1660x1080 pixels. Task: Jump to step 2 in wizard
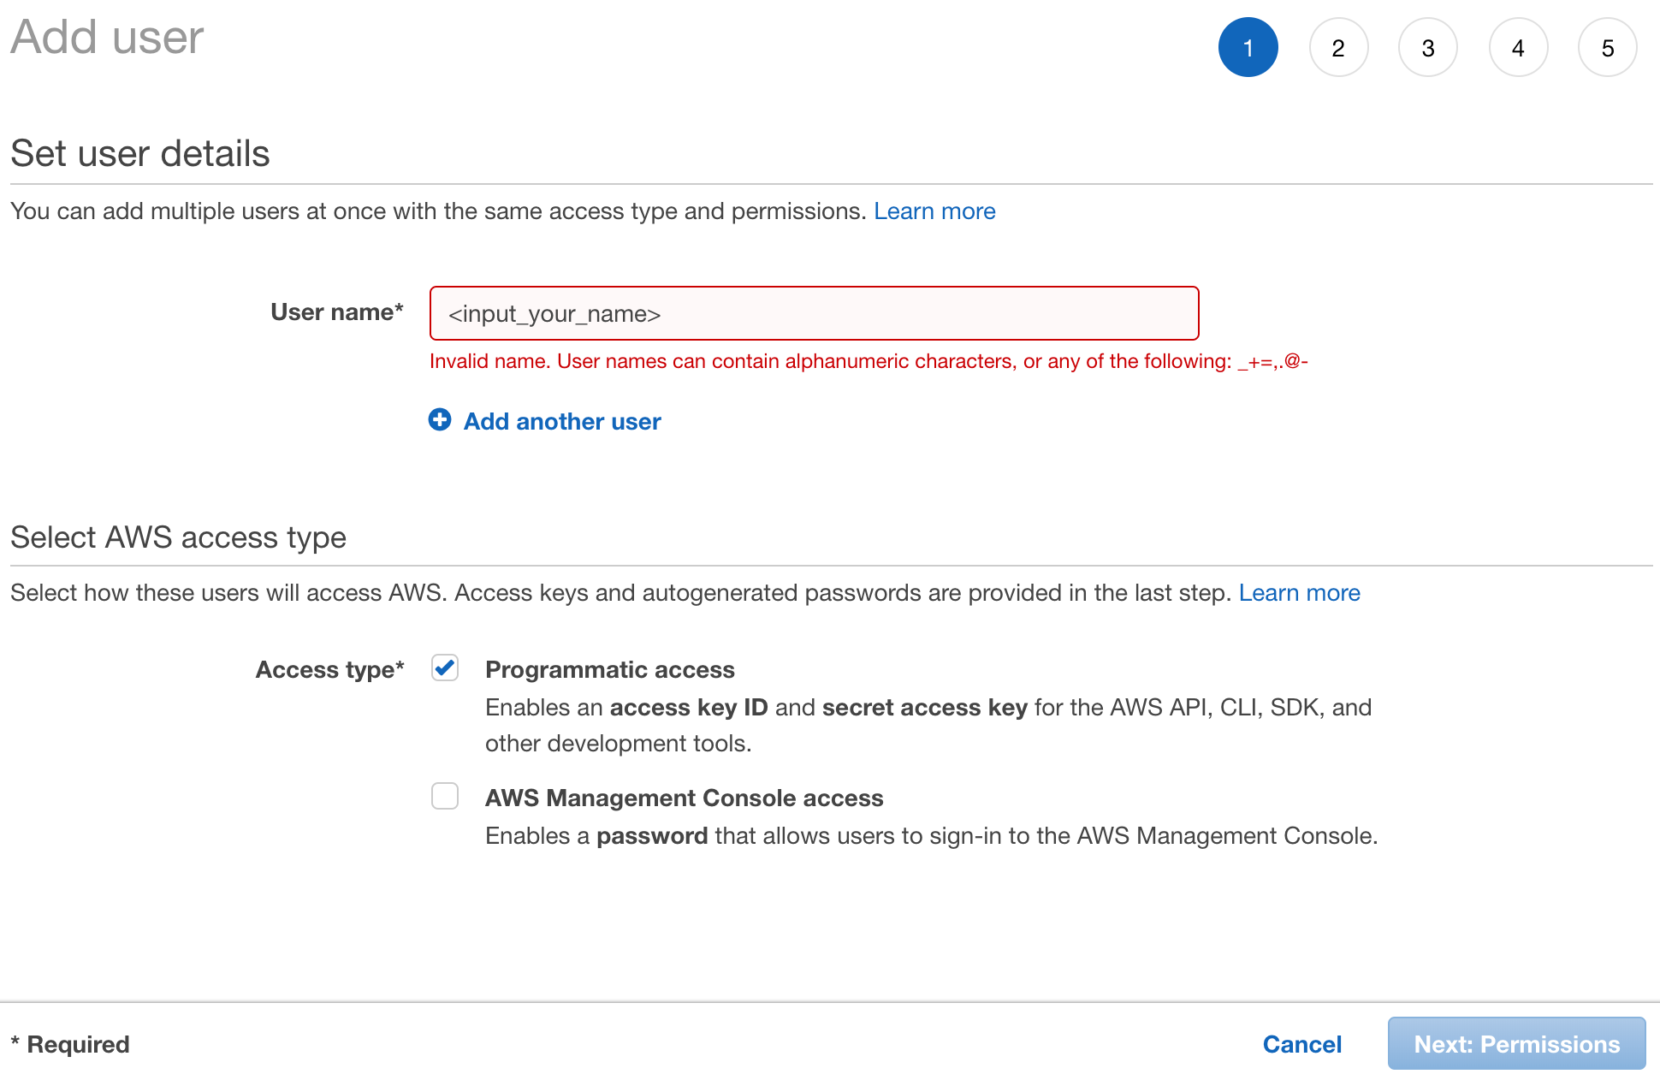click(1338, 48)
